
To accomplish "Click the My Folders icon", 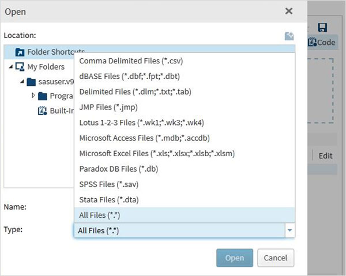I will [20, 67].
